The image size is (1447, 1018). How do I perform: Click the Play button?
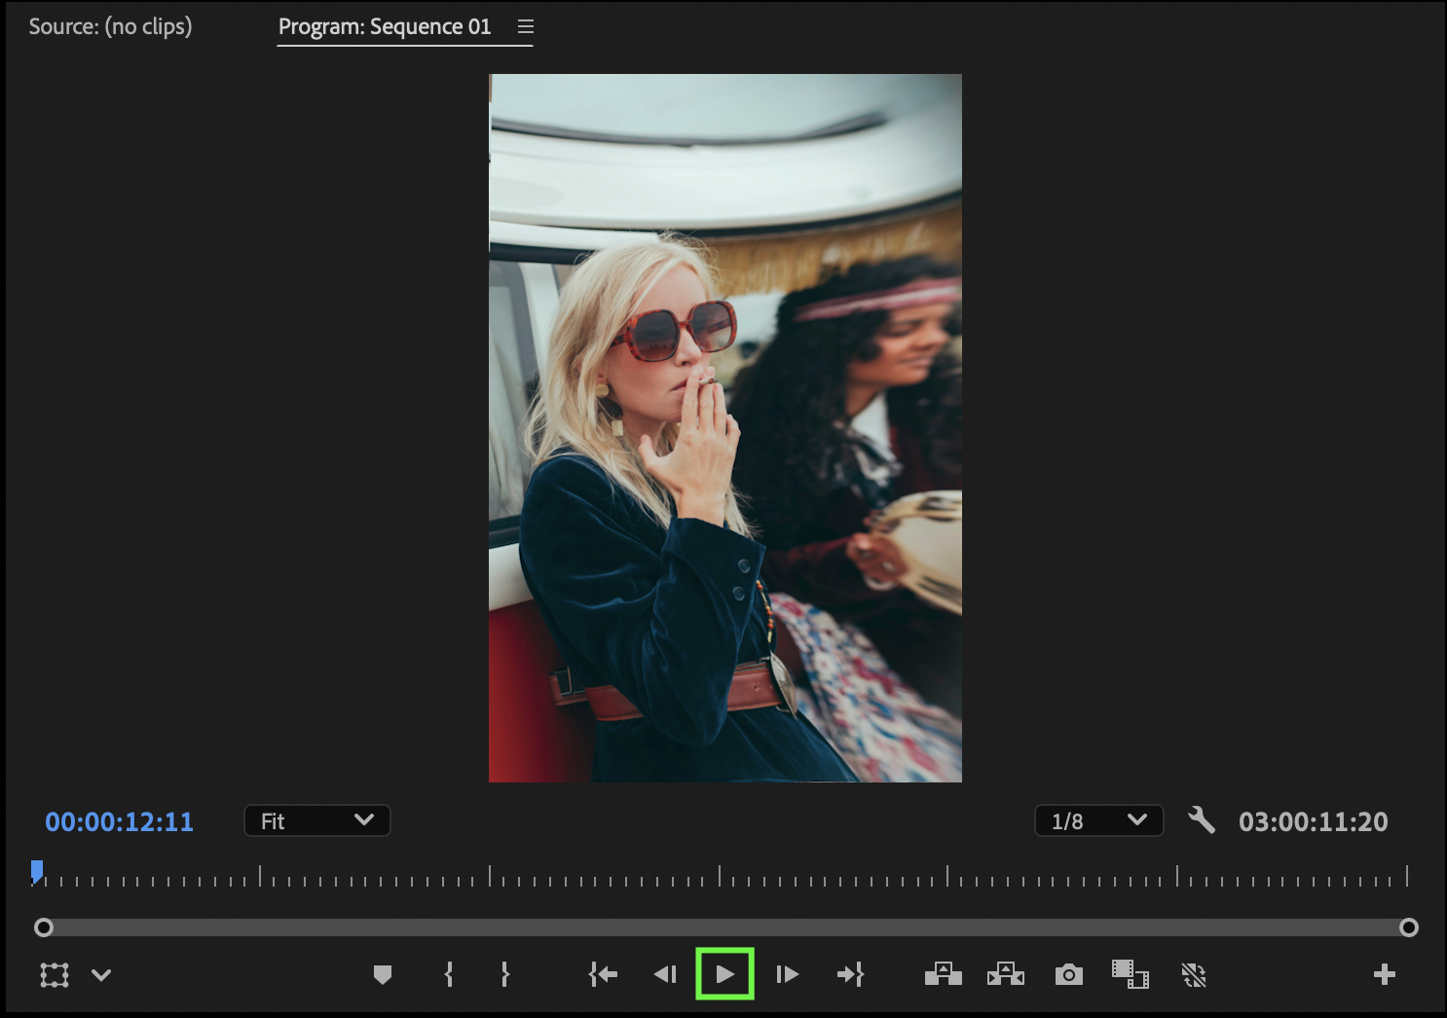(724, 974)
